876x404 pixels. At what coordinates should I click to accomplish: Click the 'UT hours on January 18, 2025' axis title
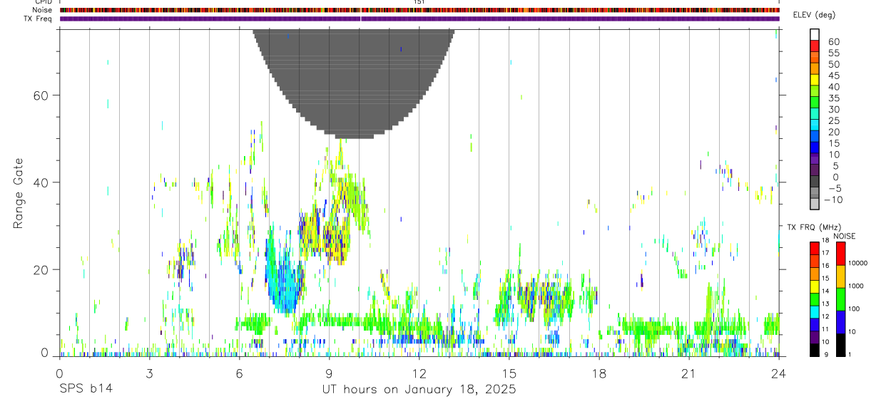418,390
